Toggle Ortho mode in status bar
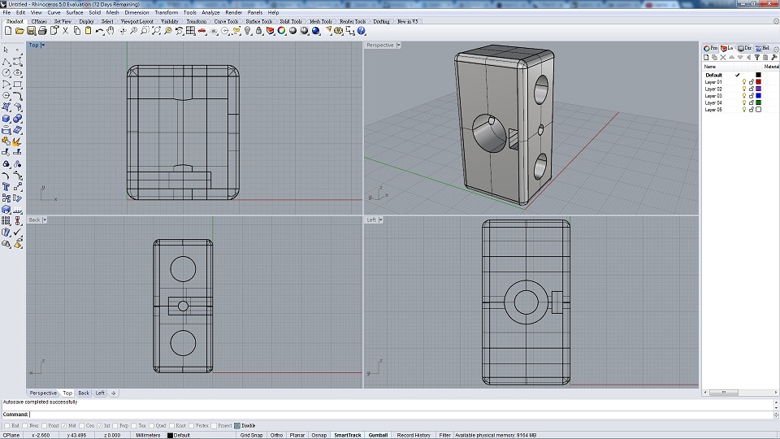The height and width of the screenshot is (439, 780). (277, 435)
